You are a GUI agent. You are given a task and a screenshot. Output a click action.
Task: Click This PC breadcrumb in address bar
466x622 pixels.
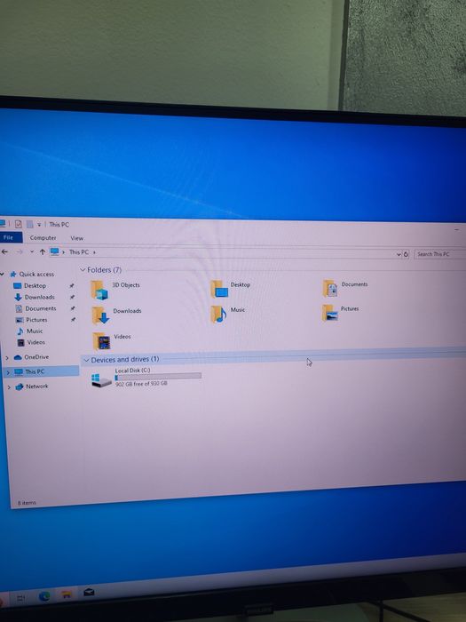[79, 251]
